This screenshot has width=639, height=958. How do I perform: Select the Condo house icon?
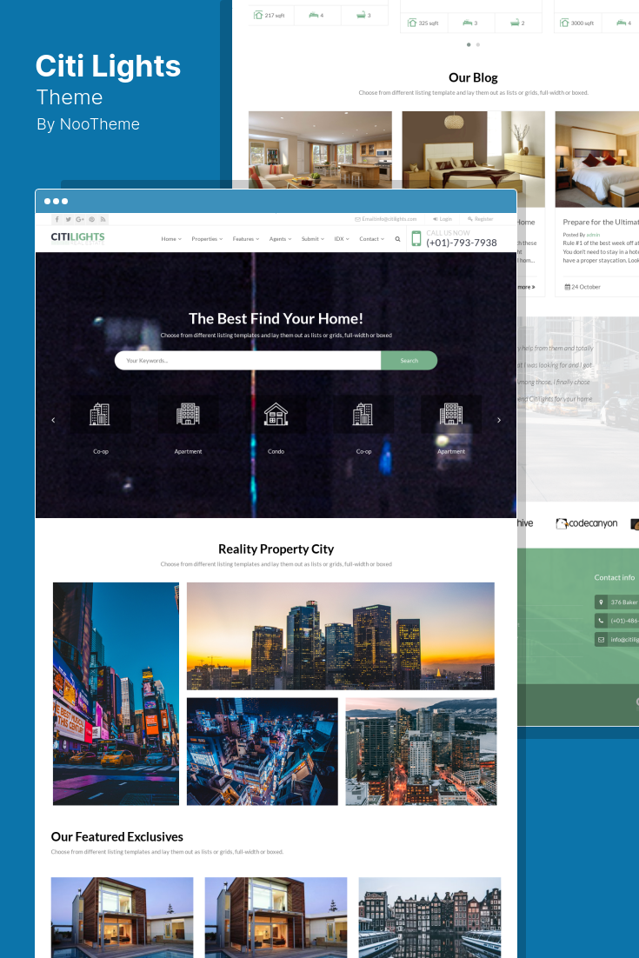pos(276,415)
